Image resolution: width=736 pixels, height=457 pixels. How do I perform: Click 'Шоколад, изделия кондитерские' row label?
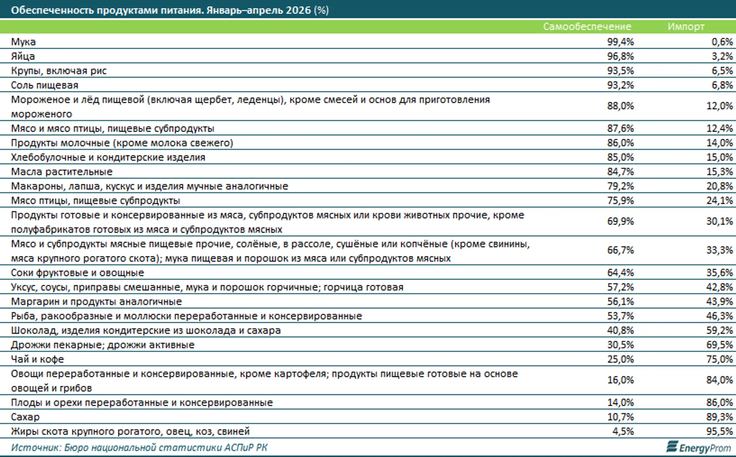tap(146, 330)
